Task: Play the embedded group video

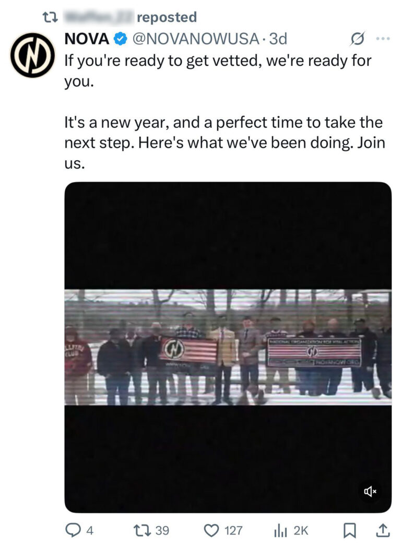Action: pos(228,347)
